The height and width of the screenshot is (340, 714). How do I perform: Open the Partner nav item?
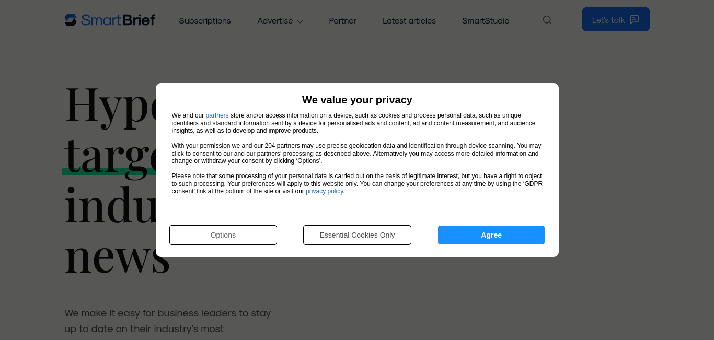(342, 20)
